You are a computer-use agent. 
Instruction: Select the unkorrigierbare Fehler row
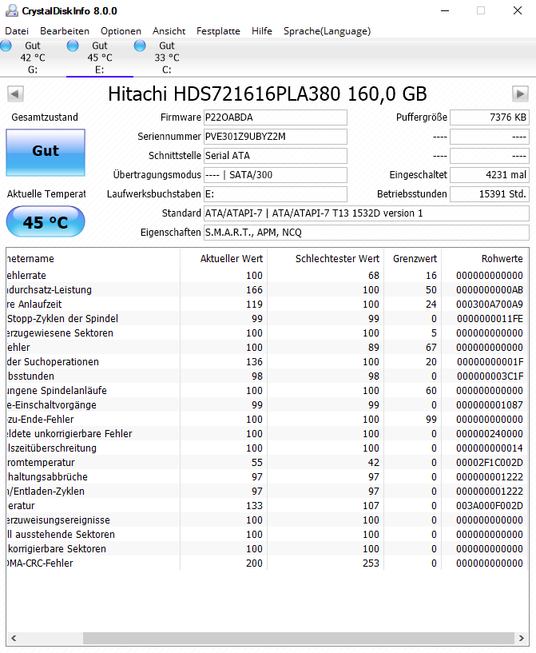(268, 434)
